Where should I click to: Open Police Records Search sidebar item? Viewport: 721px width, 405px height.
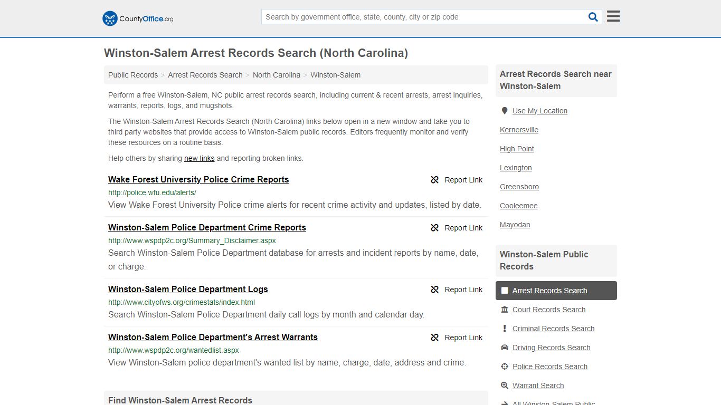point(550,367)
